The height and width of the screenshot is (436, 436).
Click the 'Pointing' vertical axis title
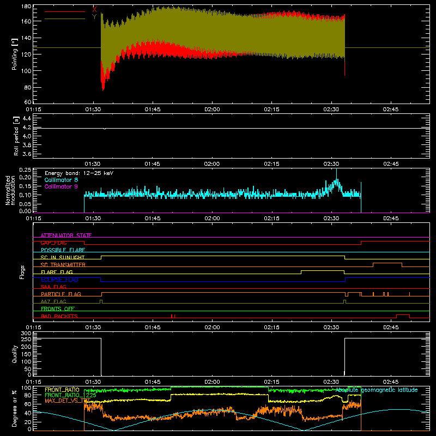pyautogui.click(x=15, y=55)
